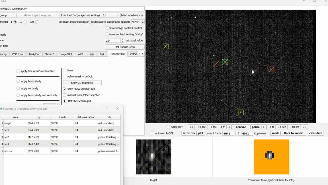
Task: Decrease the sat. pixel value spinner
Action: click(x=122, y=41)
